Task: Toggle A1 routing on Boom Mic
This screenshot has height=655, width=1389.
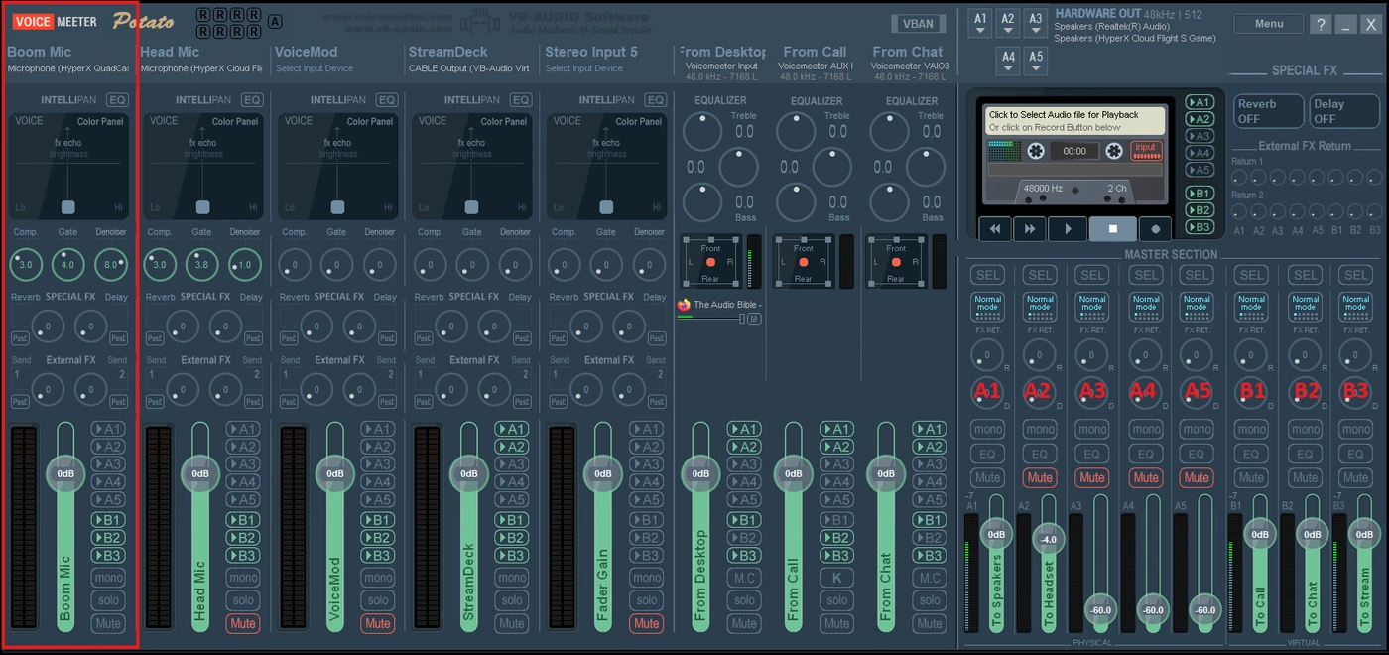Action: click(x=108, y=429)
